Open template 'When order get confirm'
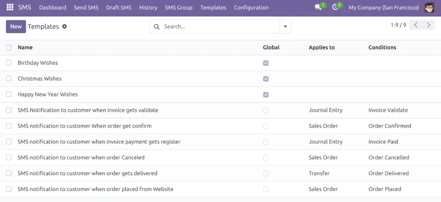Viewport: 441px width, 202px height. click(84, 126)
